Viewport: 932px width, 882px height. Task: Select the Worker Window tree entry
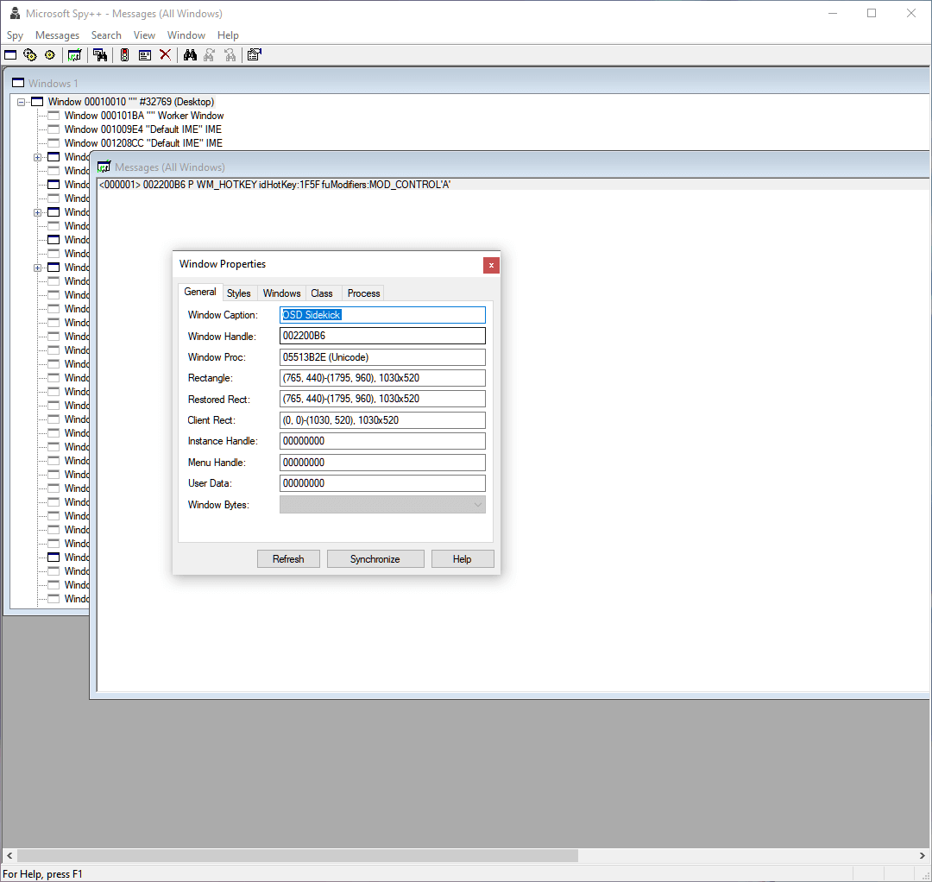pos(143,116)
